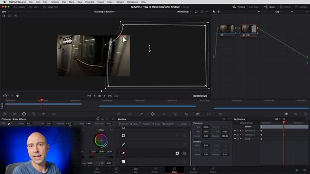Screen dimensions: 310x174
Task: Expand the Corrector 1 keyframe track
Action: (x=243, y=131)
